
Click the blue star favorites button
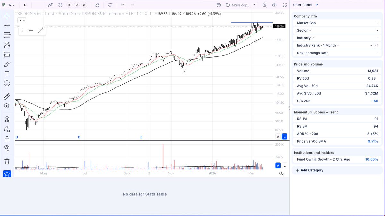pos(7,174)
